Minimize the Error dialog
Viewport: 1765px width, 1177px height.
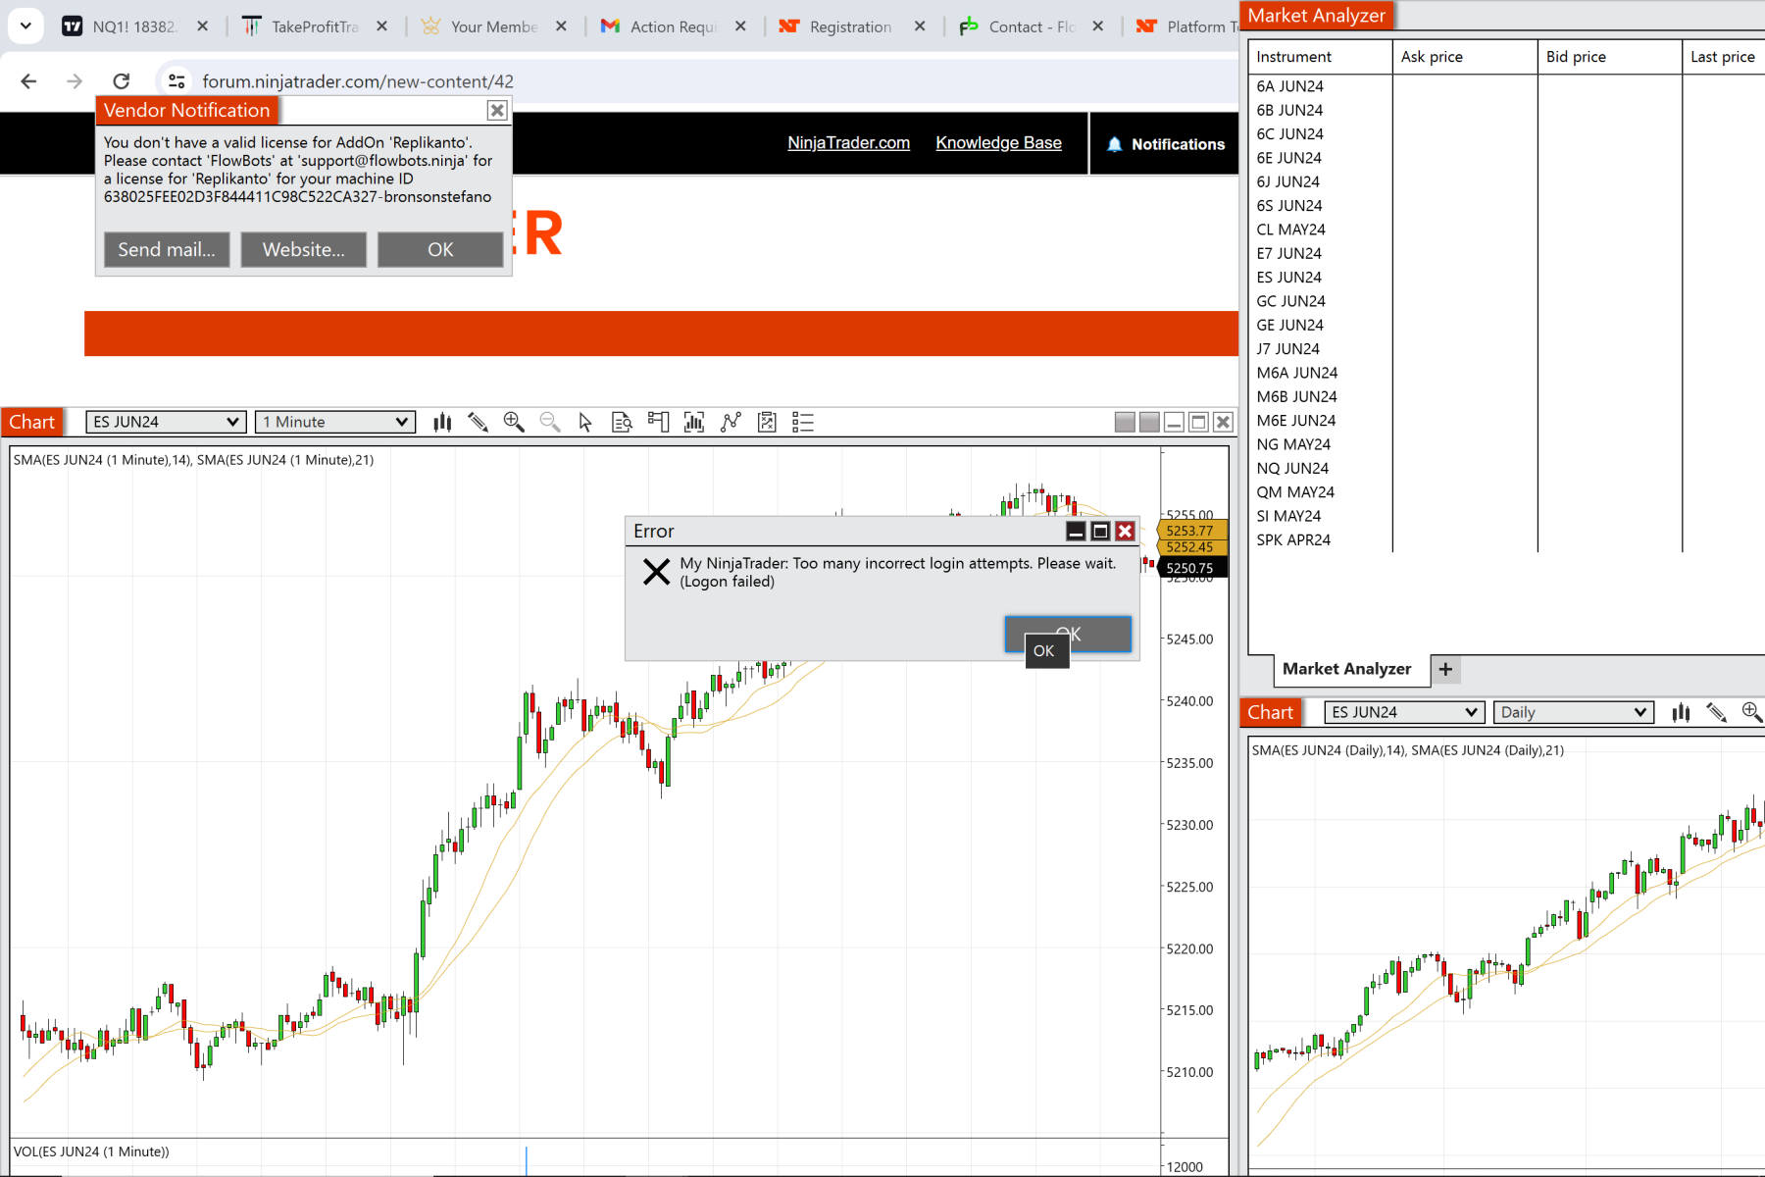[x=1076, y=531]
